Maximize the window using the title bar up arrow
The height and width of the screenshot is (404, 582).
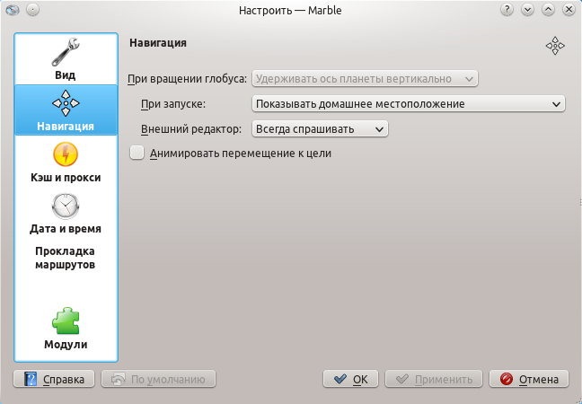pyautogui.click(x=548, y=10)
